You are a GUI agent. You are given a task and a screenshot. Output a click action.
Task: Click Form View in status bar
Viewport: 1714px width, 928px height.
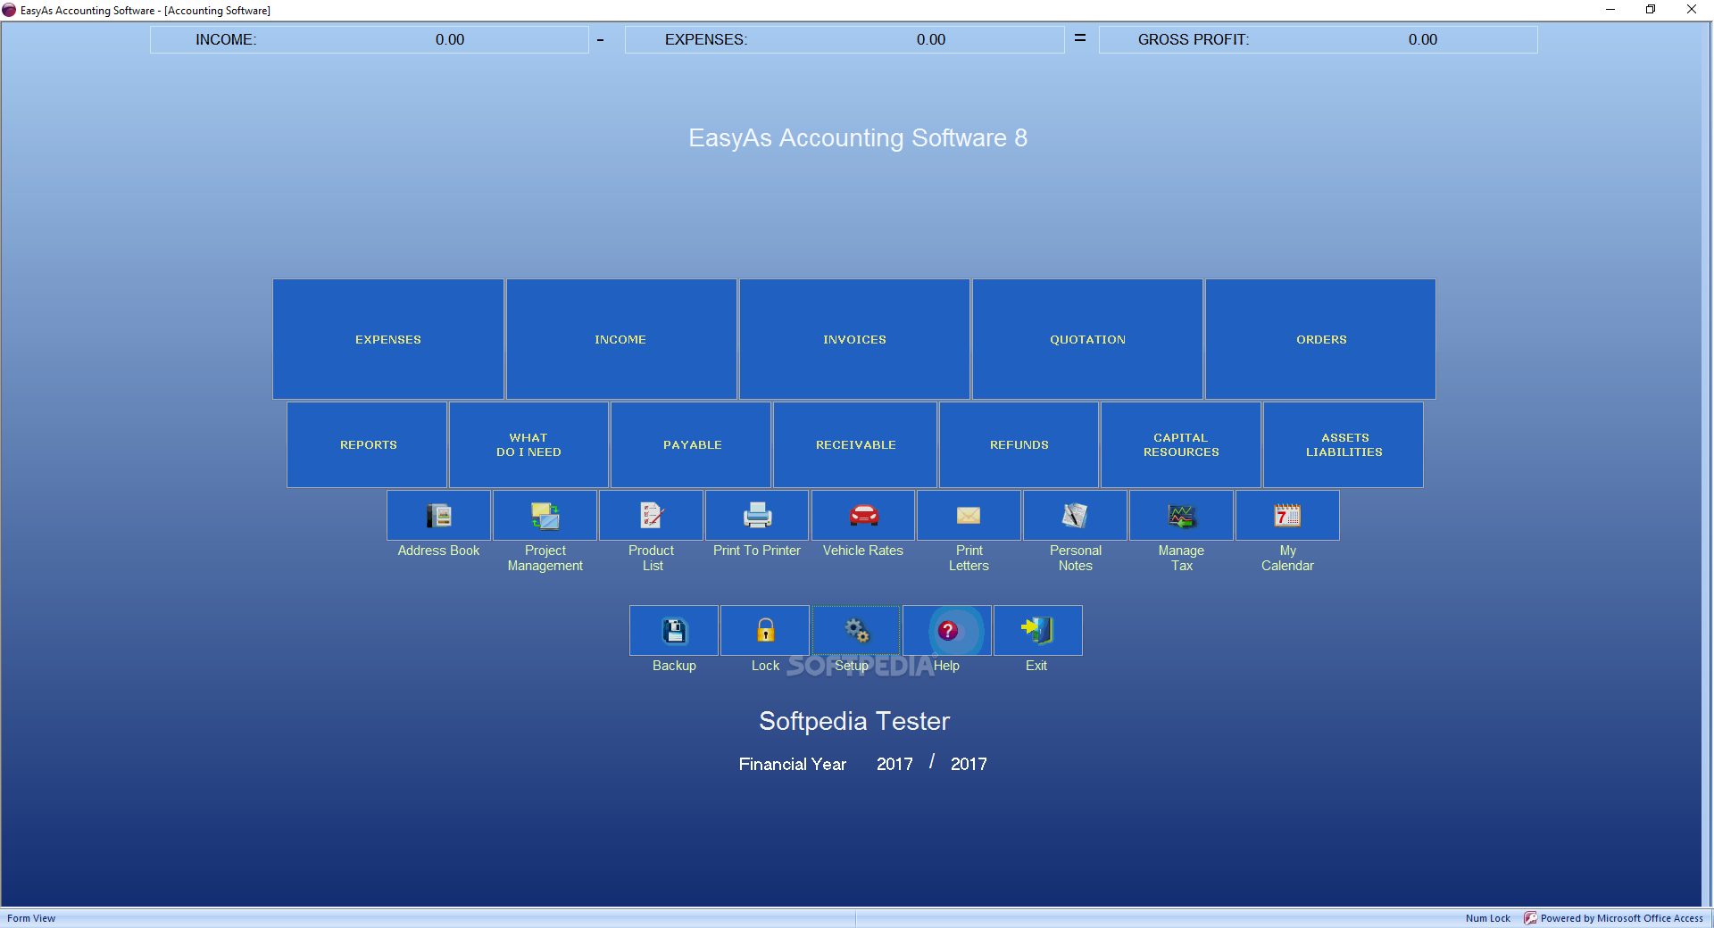click(31, 918)
